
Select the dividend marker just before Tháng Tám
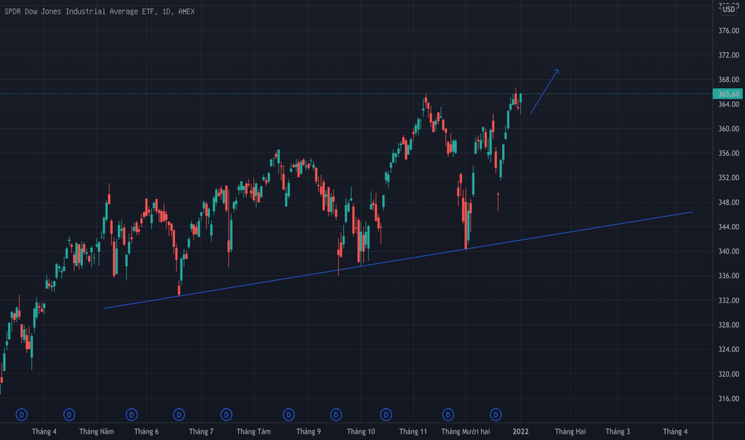(227, 414)
